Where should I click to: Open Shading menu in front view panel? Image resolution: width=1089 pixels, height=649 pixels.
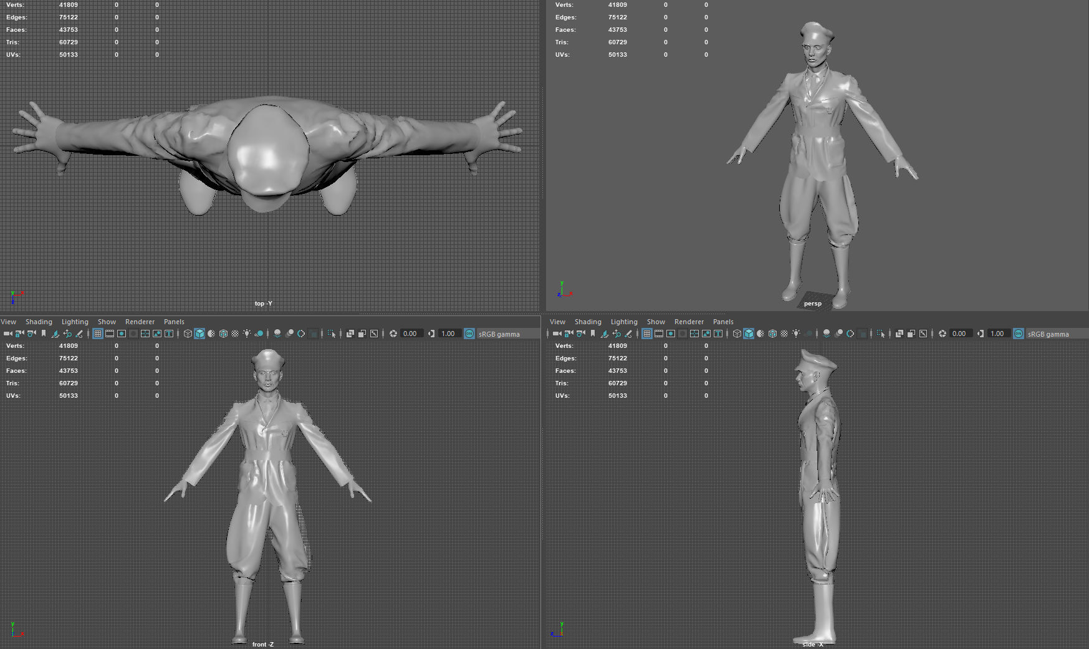pyautogui.click(x=39, y=322)
